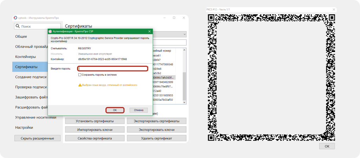Click the cptools app icon in title bar
This screenshot has height=158, width=360.
point(15,18)
